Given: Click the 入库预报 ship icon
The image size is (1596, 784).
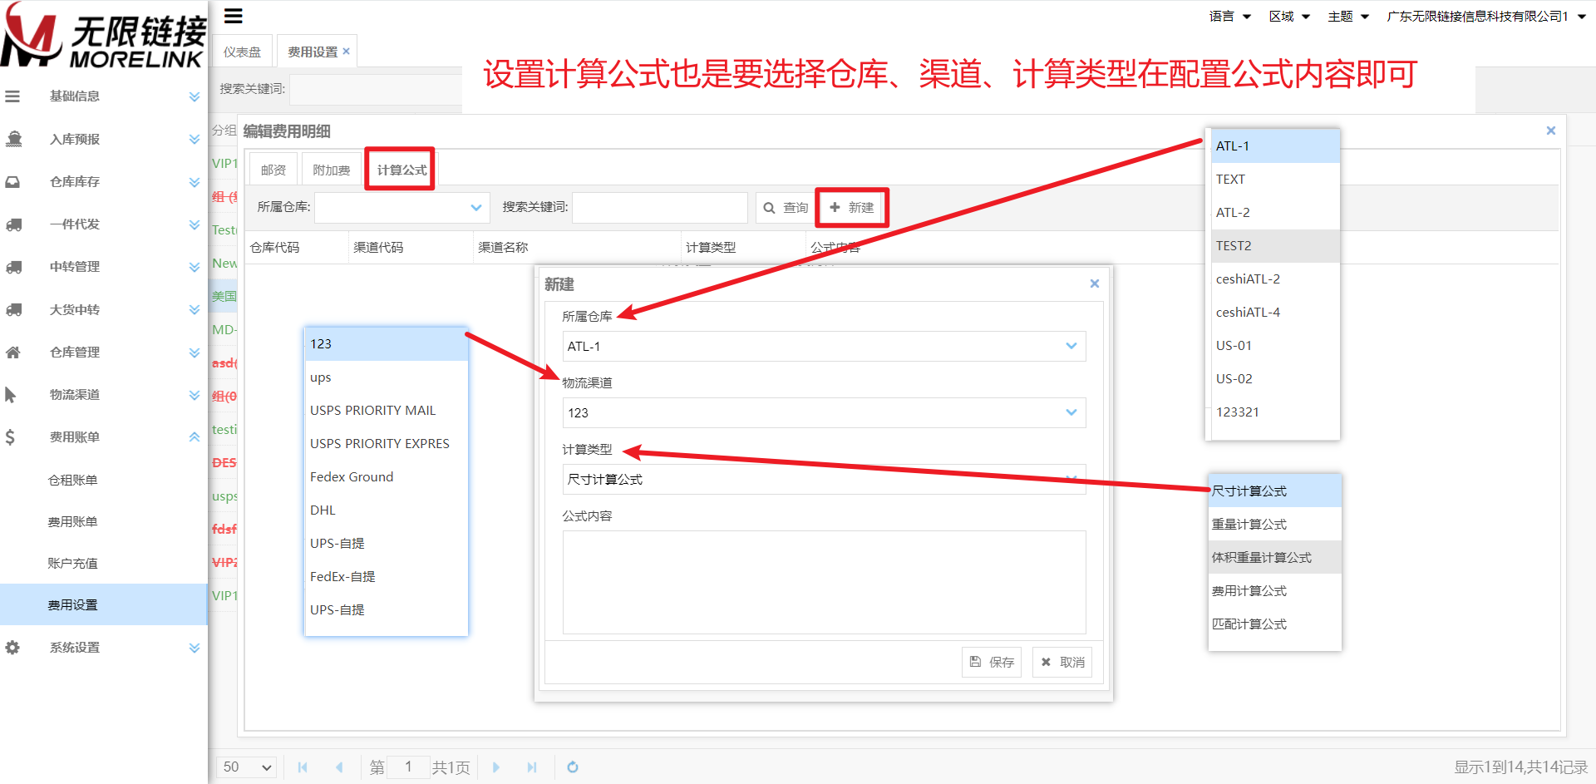Looking at the screenshot, I should click(13, 139).
